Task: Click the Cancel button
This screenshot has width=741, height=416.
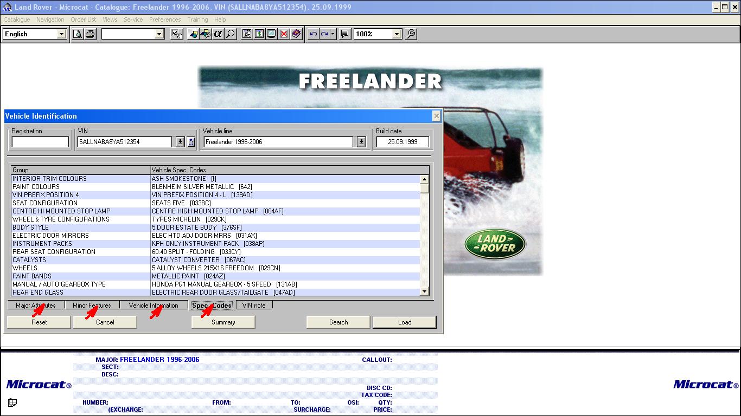Action: (105, 322)
